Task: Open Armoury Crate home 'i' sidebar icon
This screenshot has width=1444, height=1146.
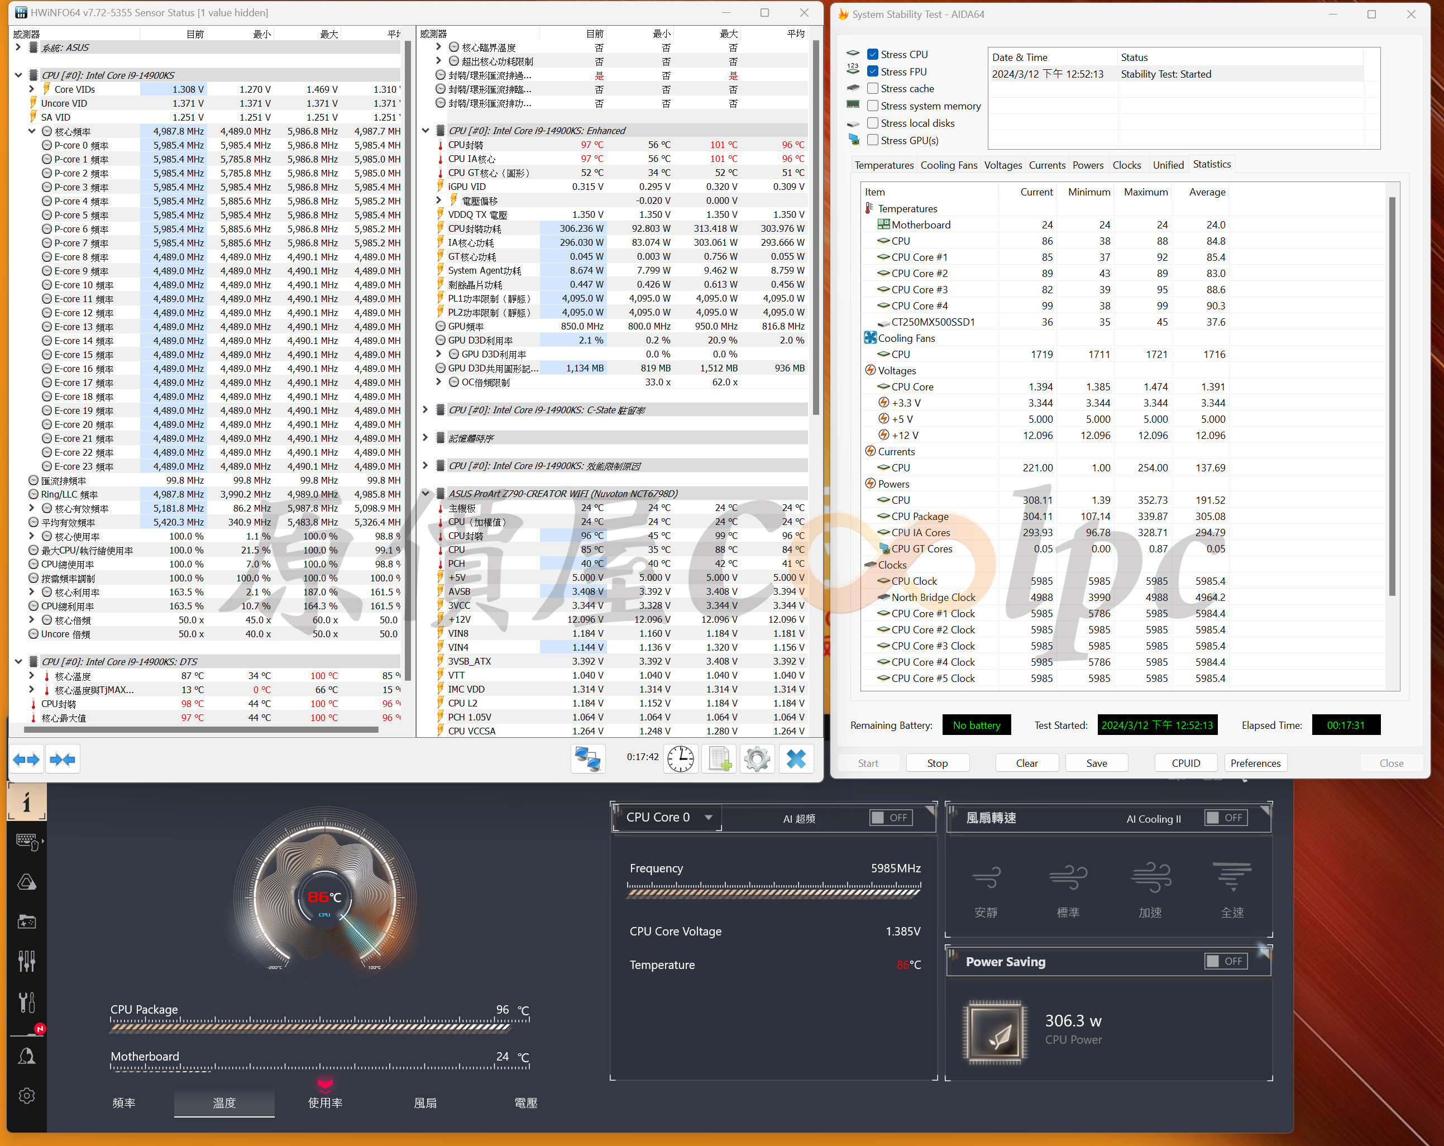Action: coord(27,802)
